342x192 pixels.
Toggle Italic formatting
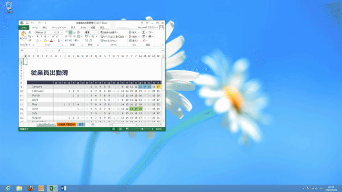pos(41,37)
